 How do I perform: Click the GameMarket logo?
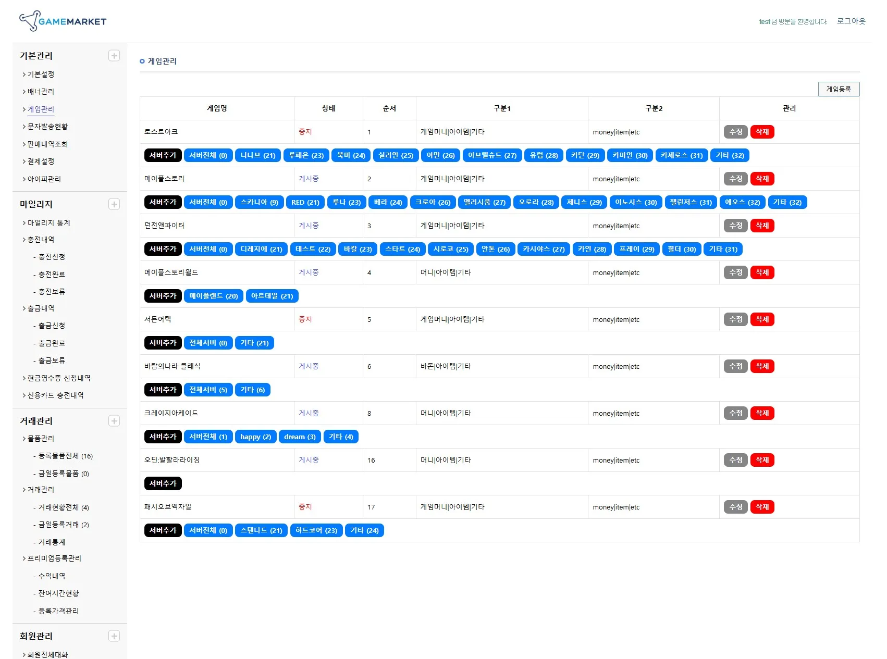point(63,21)
